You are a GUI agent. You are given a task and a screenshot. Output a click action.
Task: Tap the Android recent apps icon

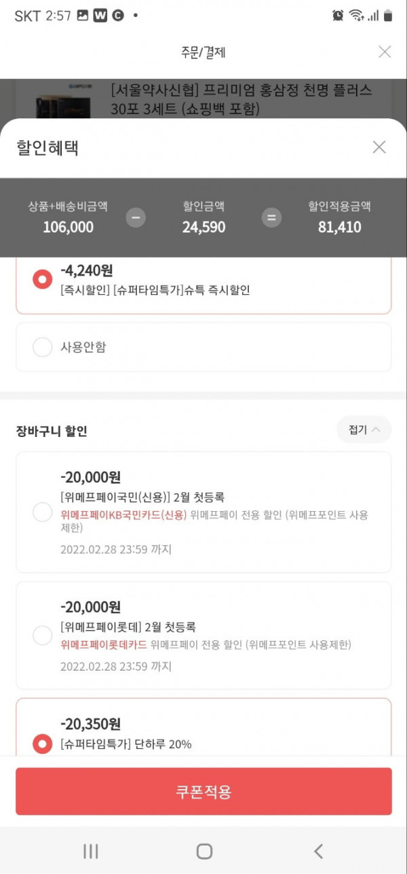90,851
